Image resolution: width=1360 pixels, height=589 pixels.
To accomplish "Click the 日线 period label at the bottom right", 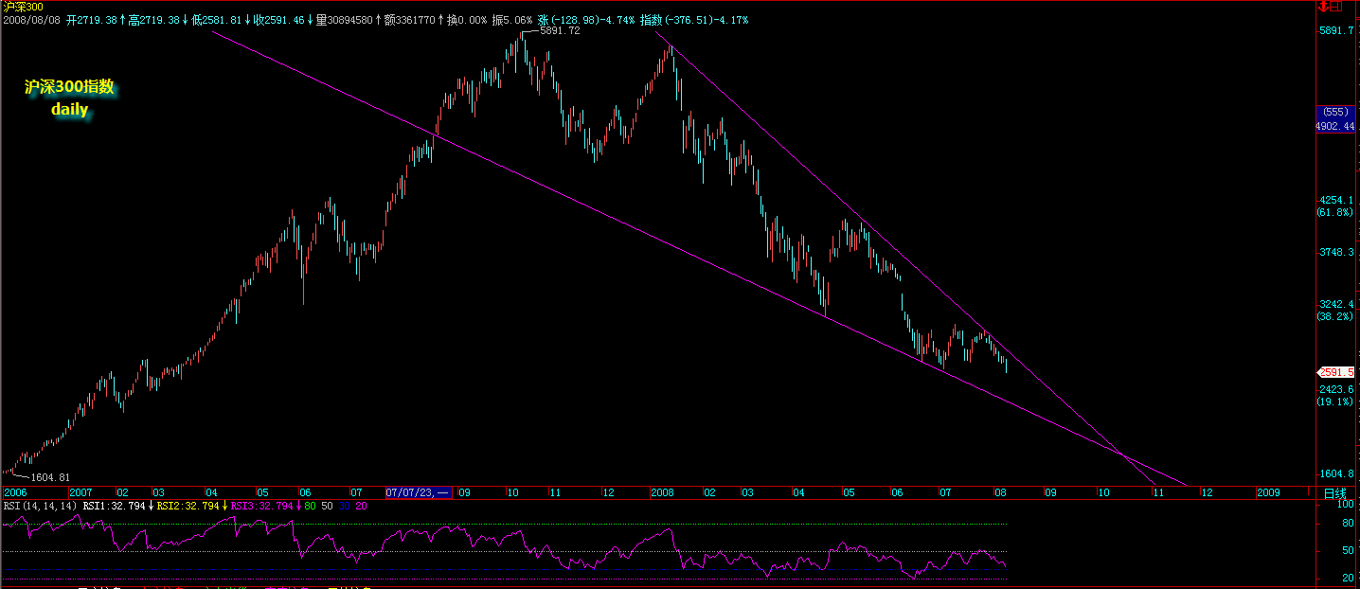I will coord(1334,493).
